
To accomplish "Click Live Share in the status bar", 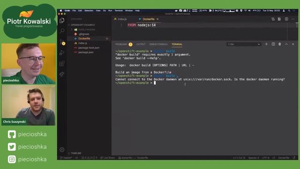I will tap(107, 158).
